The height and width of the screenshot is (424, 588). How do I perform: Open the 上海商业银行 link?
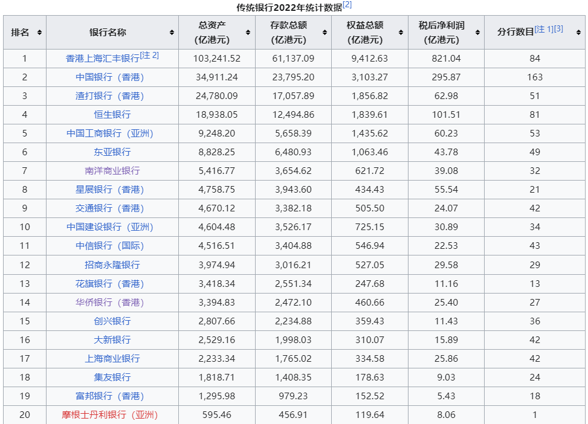[x=112, y=359]
